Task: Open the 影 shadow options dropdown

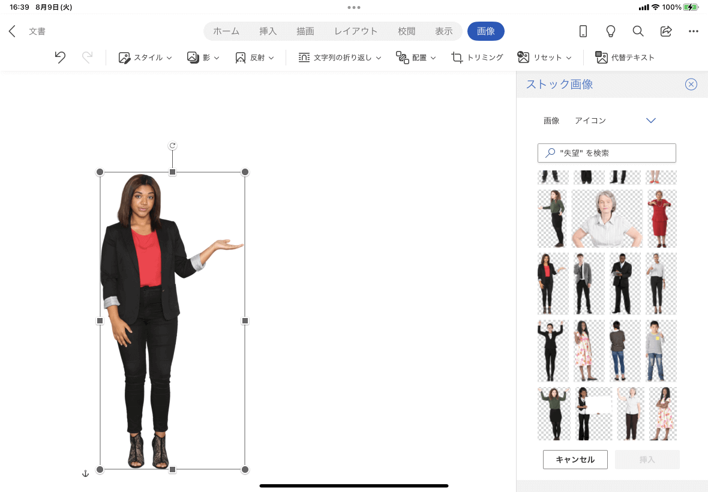Action: [203, 58]
